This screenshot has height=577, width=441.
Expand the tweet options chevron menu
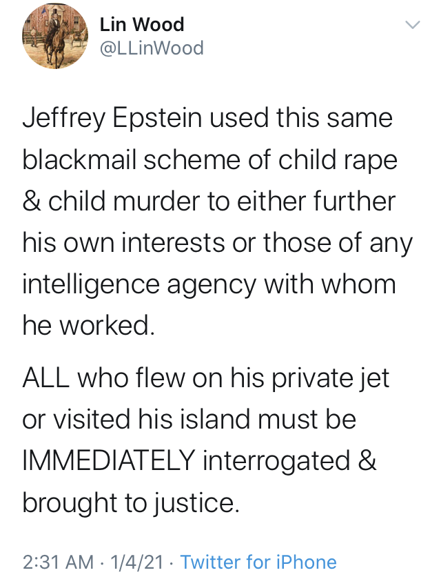pos(412,25)
